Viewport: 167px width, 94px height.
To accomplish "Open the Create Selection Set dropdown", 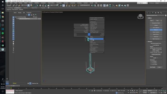I will (85, 5).
